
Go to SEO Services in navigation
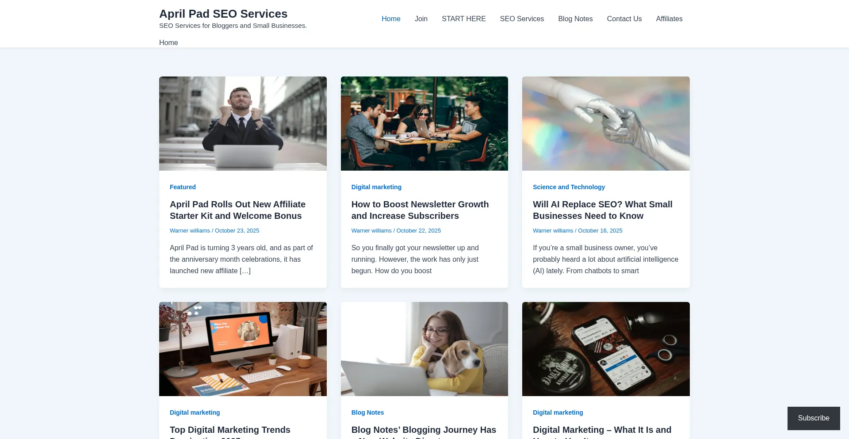pos(522,19)
